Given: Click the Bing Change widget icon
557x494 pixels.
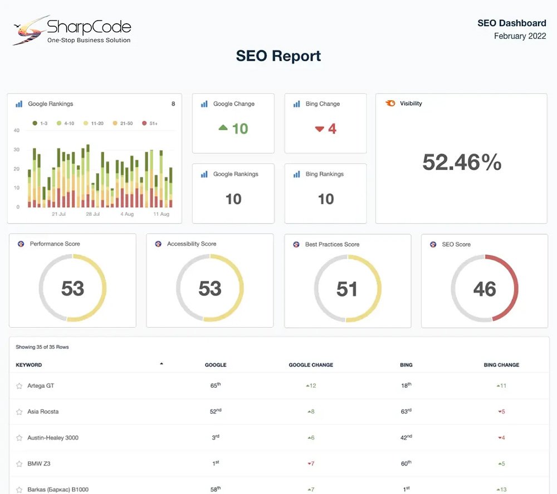Looking at the screenshot, I should click(x=296, y=104).
